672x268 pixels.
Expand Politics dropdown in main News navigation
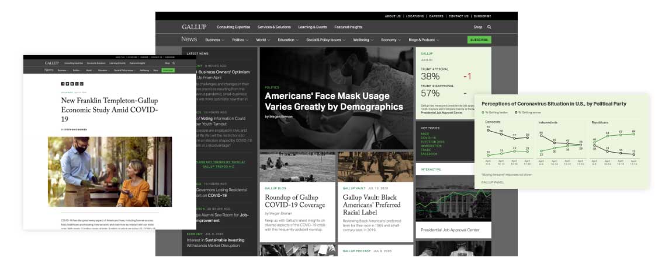point(240,40)
